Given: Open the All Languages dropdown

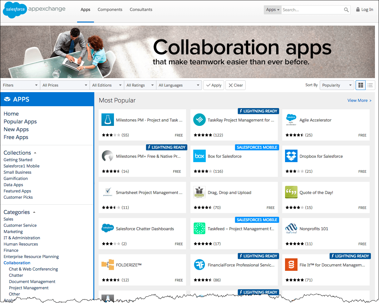Looking at the screenshot, I should point(179,85).
